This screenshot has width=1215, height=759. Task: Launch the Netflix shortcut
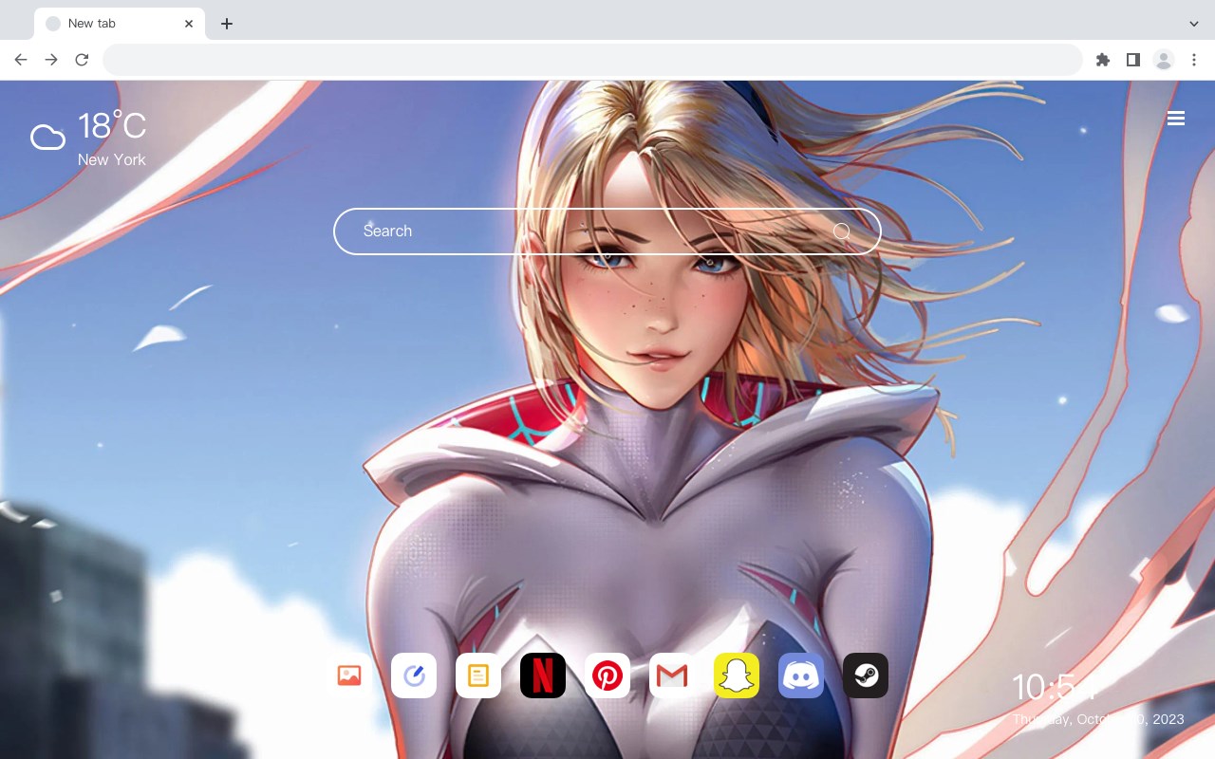click(543, 676)
